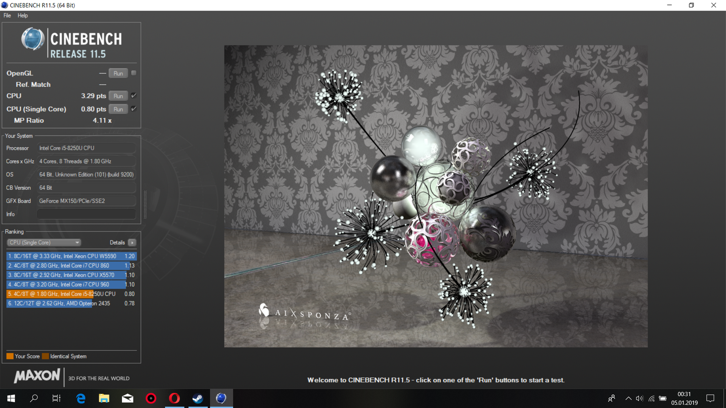Screen dimensions: 726x408
Task: Switch to Steam in taskbar
Action: point(198,398)
